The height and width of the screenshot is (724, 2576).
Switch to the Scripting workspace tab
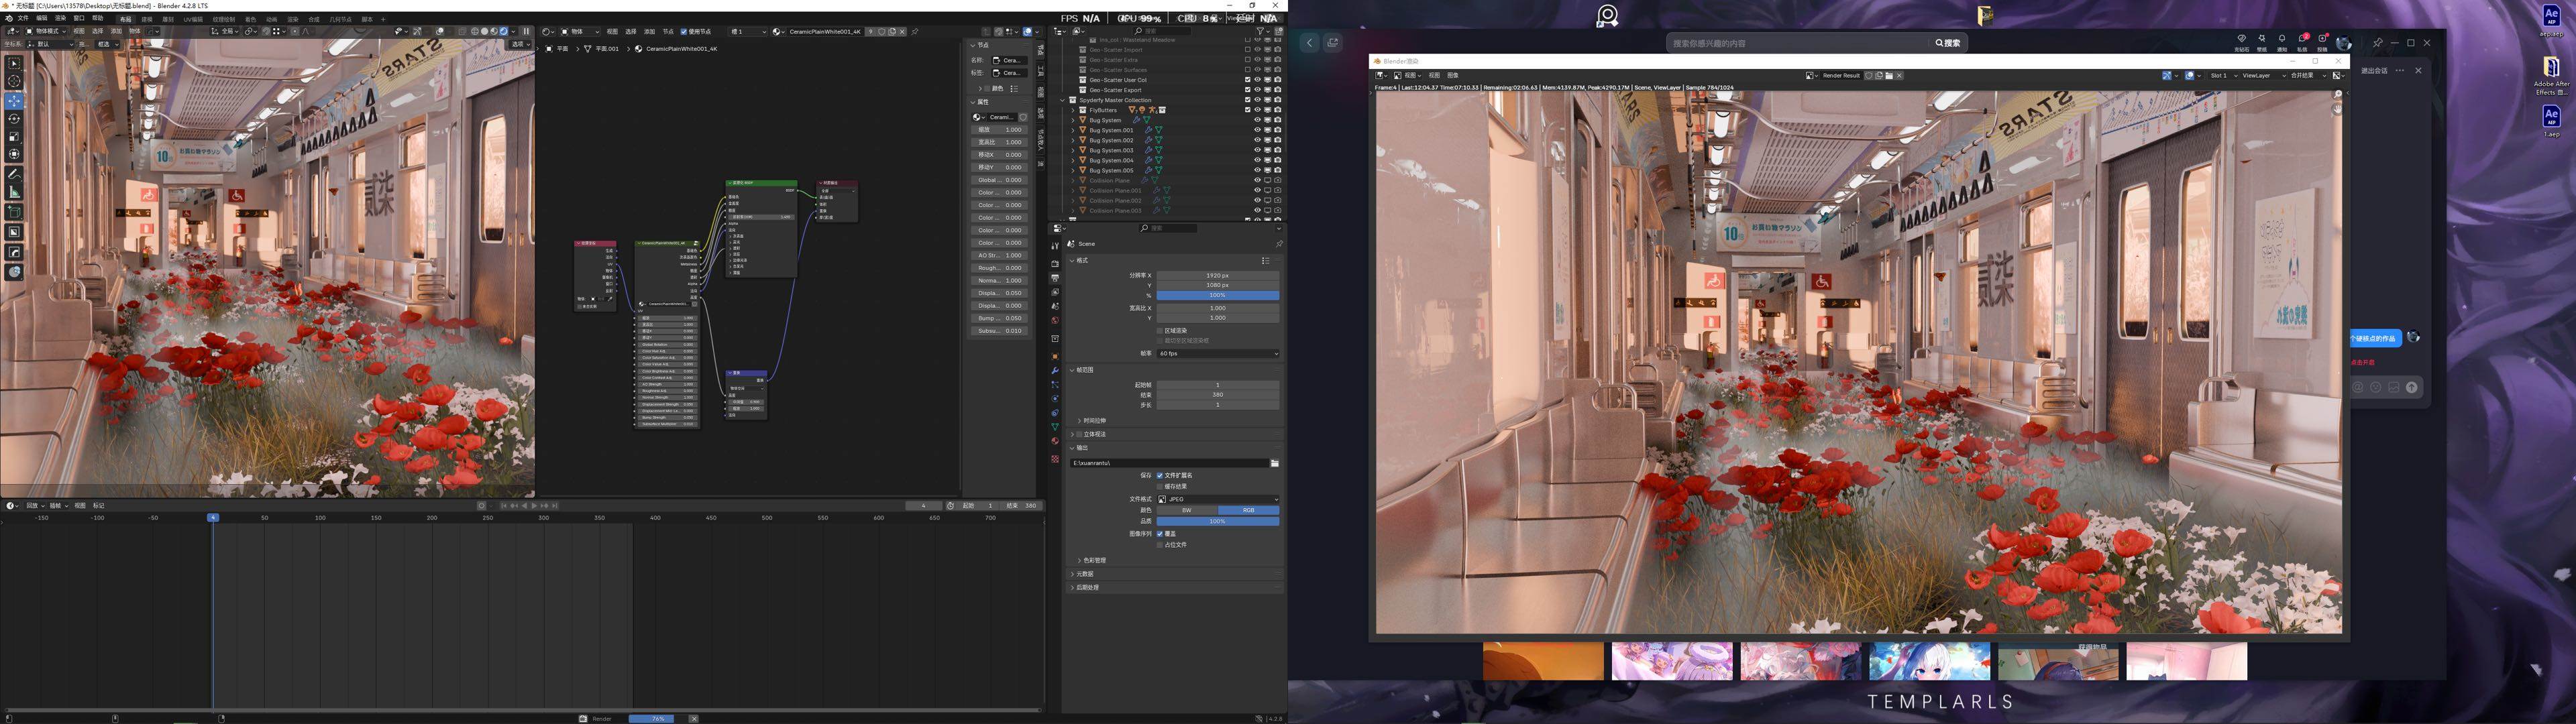coord(367,19)
